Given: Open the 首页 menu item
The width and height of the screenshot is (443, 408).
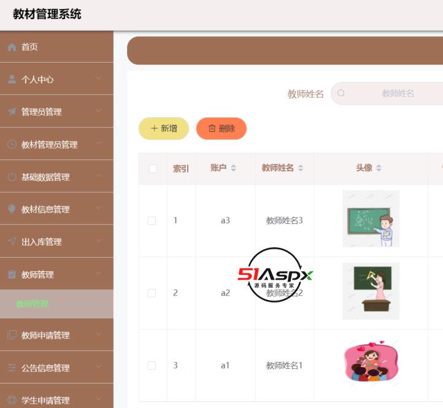Looking at the screenshot, I should [56, 47].
